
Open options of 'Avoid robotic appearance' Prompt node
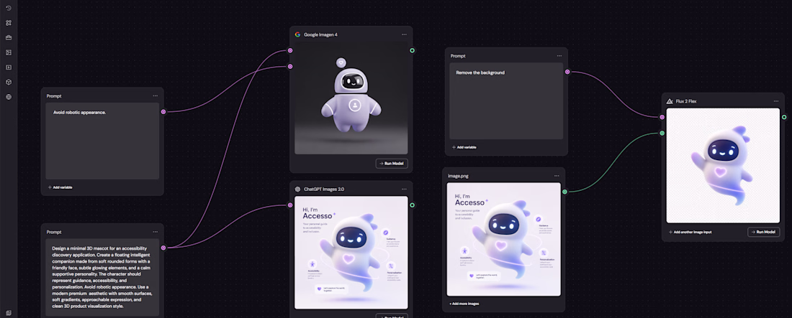[155, 95]
